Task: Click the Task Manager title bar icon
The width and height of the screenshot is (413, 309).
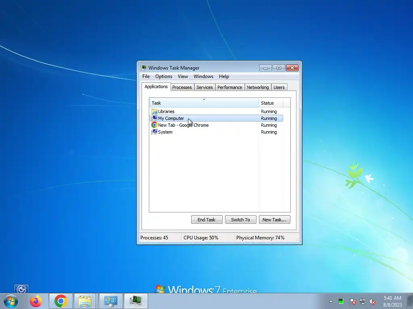Action: [144, 68]
